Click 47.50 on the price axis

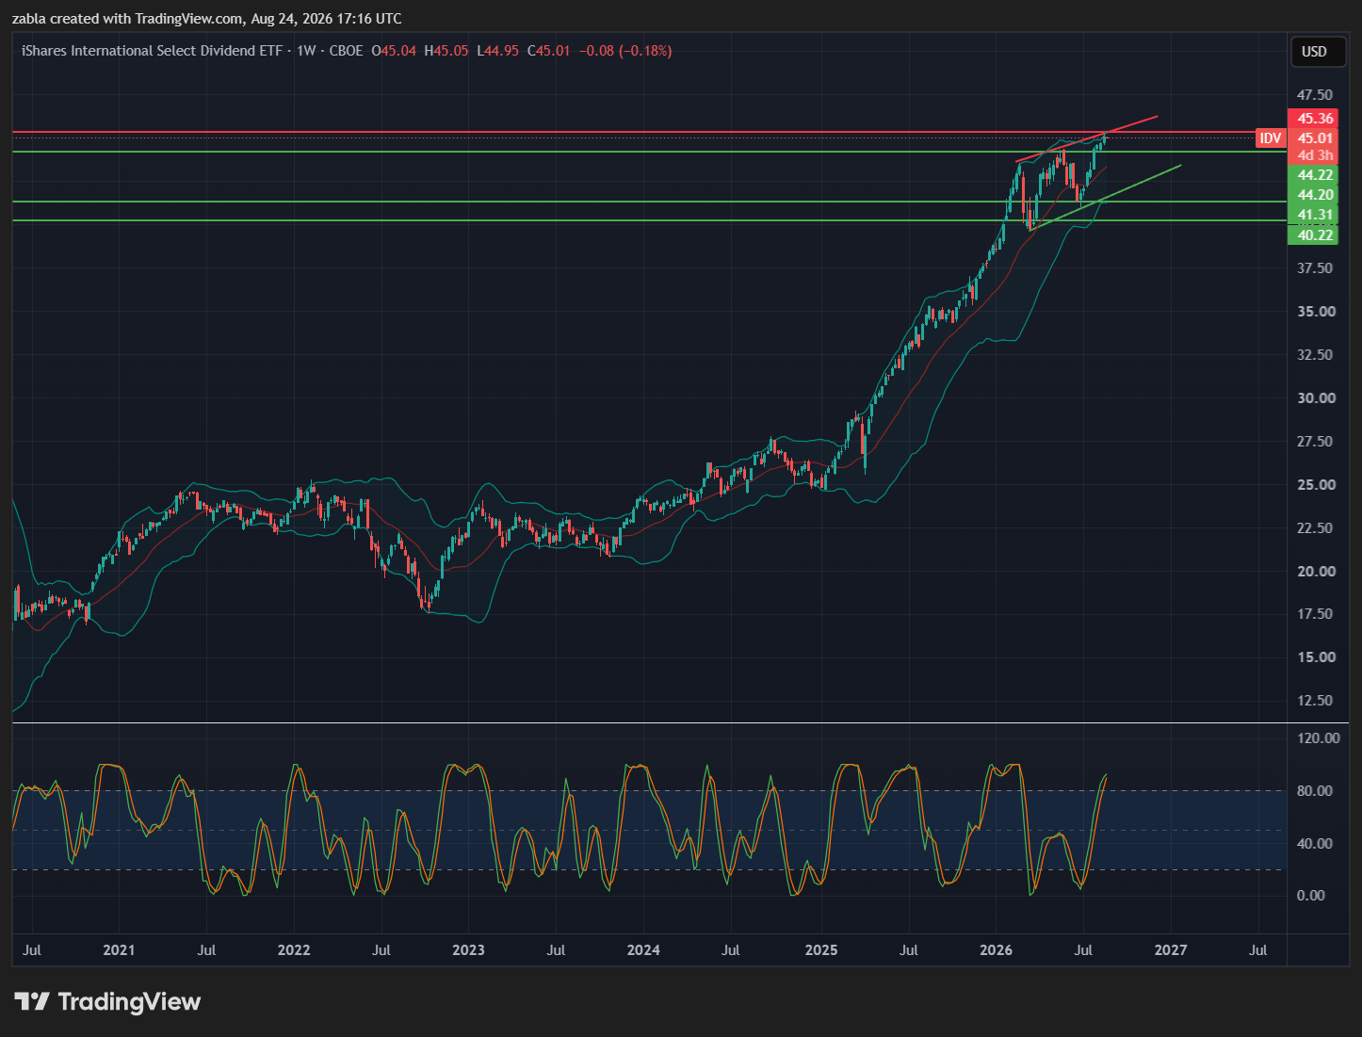pos(1315,95)
